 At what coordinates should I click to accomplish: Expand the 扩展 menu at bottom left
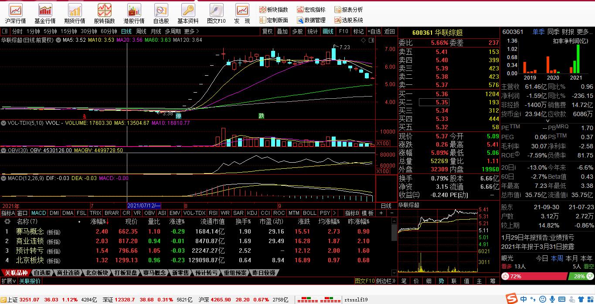8,281
